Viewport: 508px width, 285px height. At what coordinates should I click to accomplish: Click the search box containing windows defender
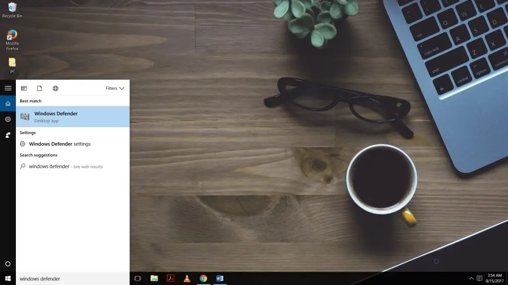tap(72, 279)
